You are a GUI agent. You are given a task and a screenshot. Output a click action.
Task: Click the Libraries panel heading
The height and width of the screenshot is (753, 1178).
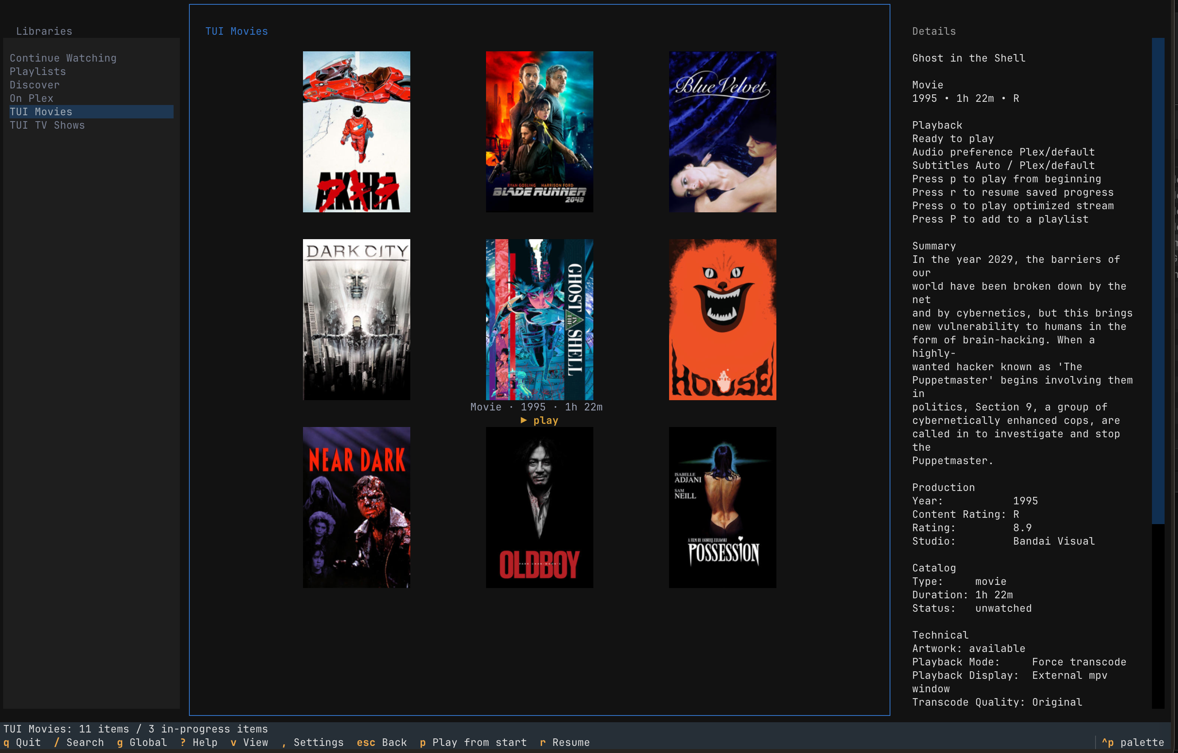coord(44,31)
